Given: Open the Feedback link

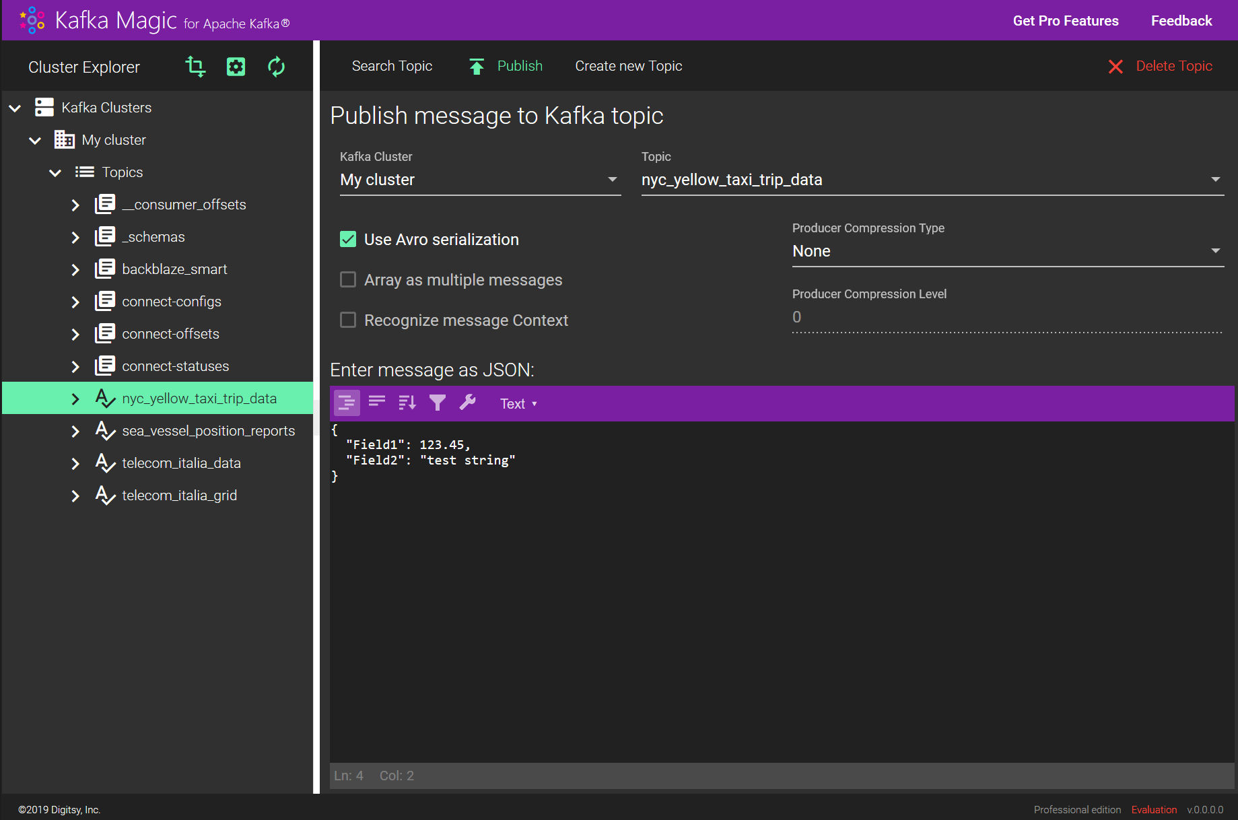Looking at the screenshot, I should (1181, 21).
